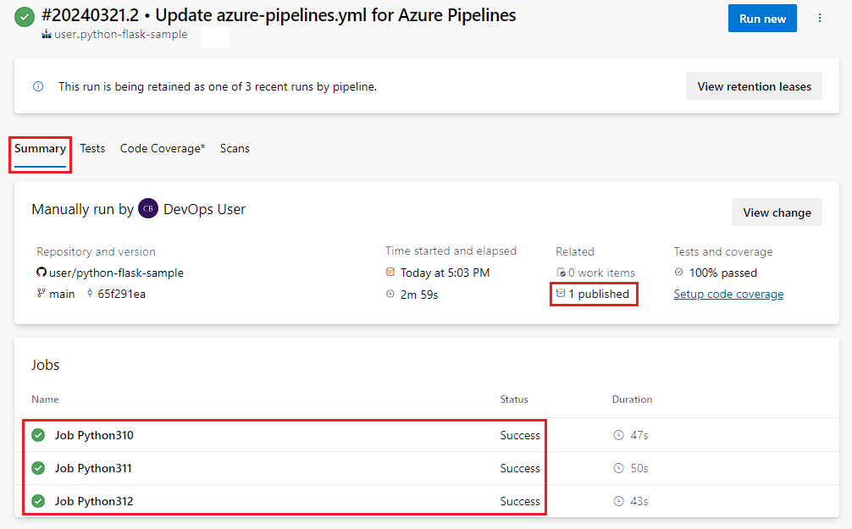Screen dimensions: 852x529
Task: Switch to the Summary tab
Action: pos(40,149)
